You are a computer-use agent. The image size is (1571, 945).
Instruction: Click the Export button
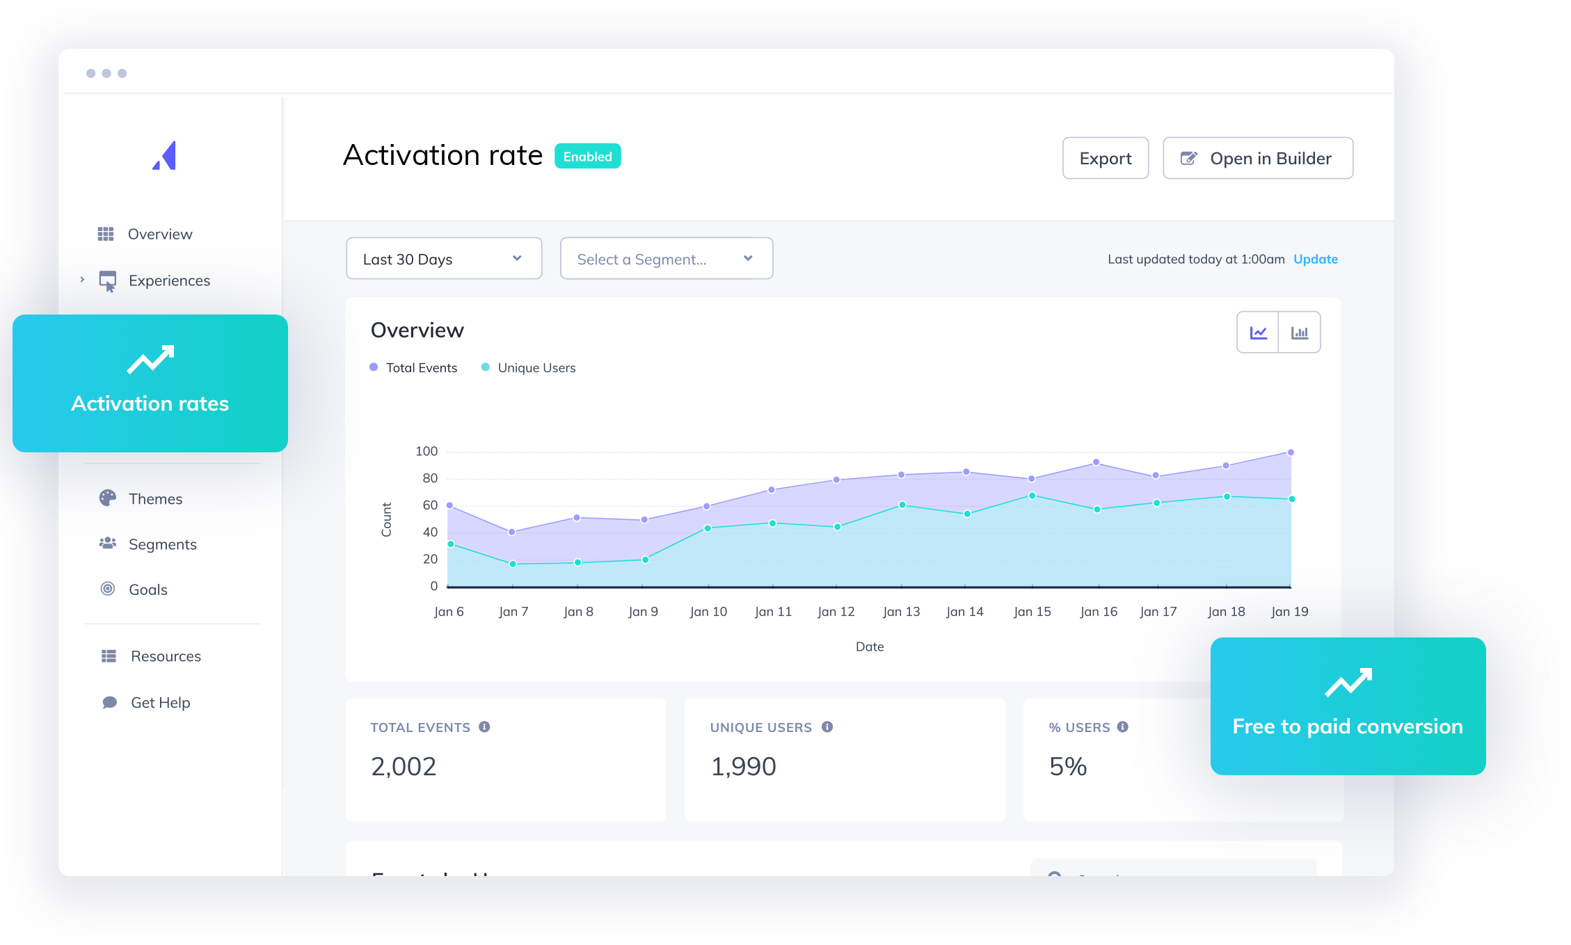click(x=1106, y=158)
